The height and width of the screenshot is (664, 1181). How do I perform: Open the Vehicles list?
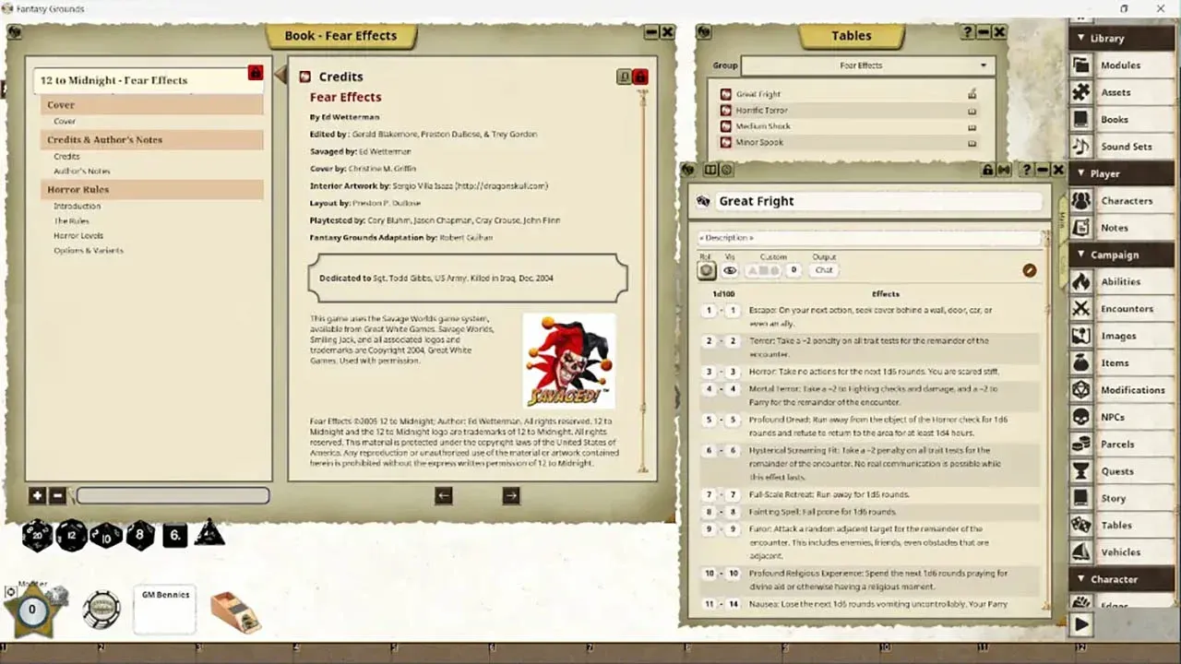click(x=1122, y=552)
